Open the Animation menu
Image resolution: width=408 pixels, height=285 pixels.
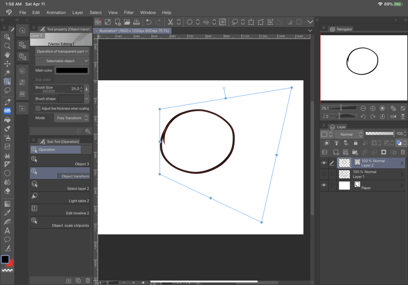click(x=56, y=13)
